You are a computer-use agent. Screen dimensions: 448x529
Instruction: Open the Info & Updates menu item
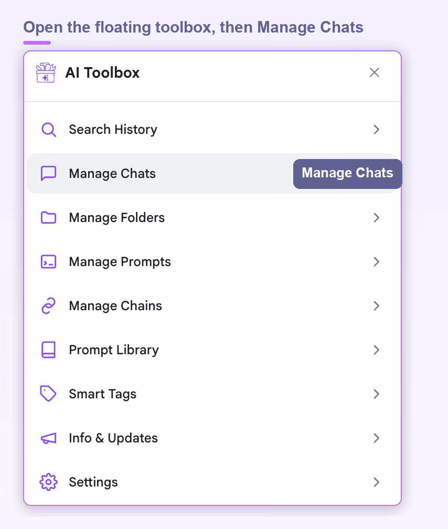[212, 438]
